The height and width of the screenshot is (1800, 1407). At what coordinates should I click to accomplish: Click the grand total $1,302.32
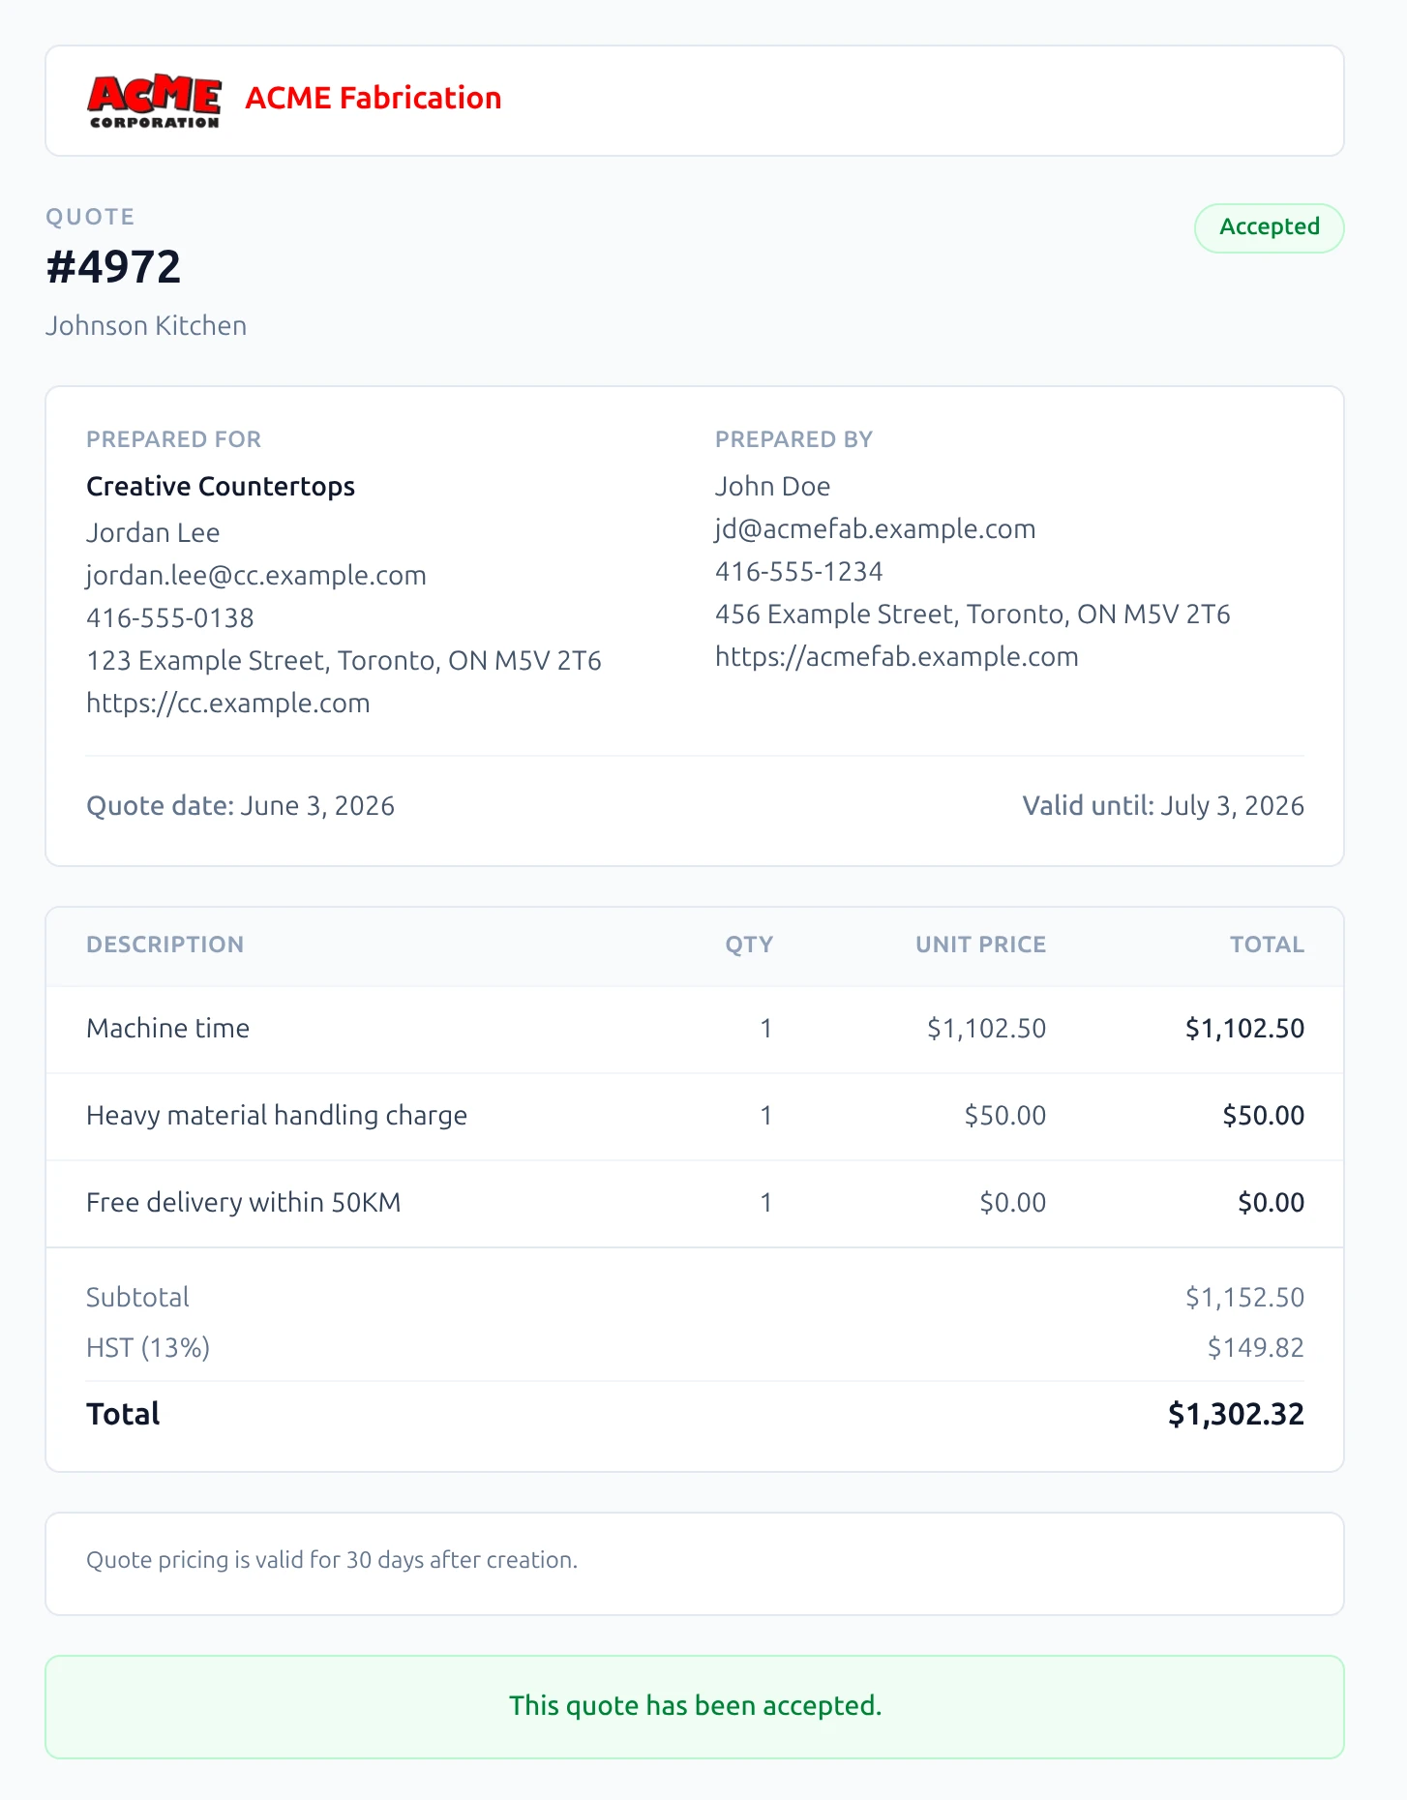[x=1236, y=1414]
